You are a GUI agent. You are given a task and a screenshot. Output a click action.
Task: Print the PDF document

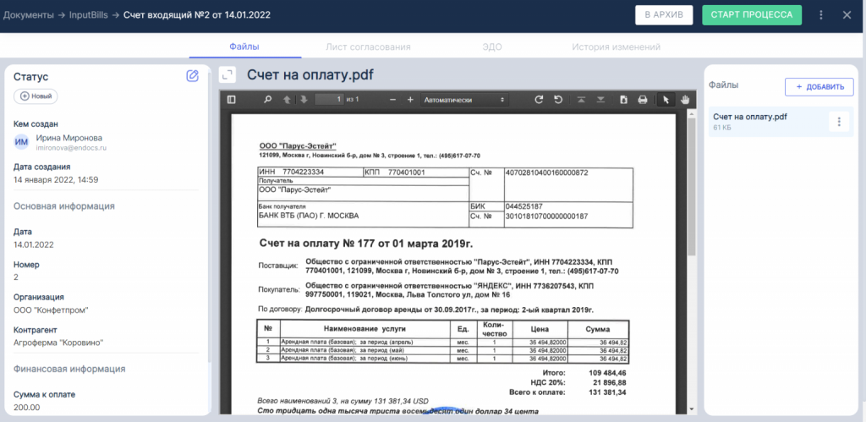[643, 100]
